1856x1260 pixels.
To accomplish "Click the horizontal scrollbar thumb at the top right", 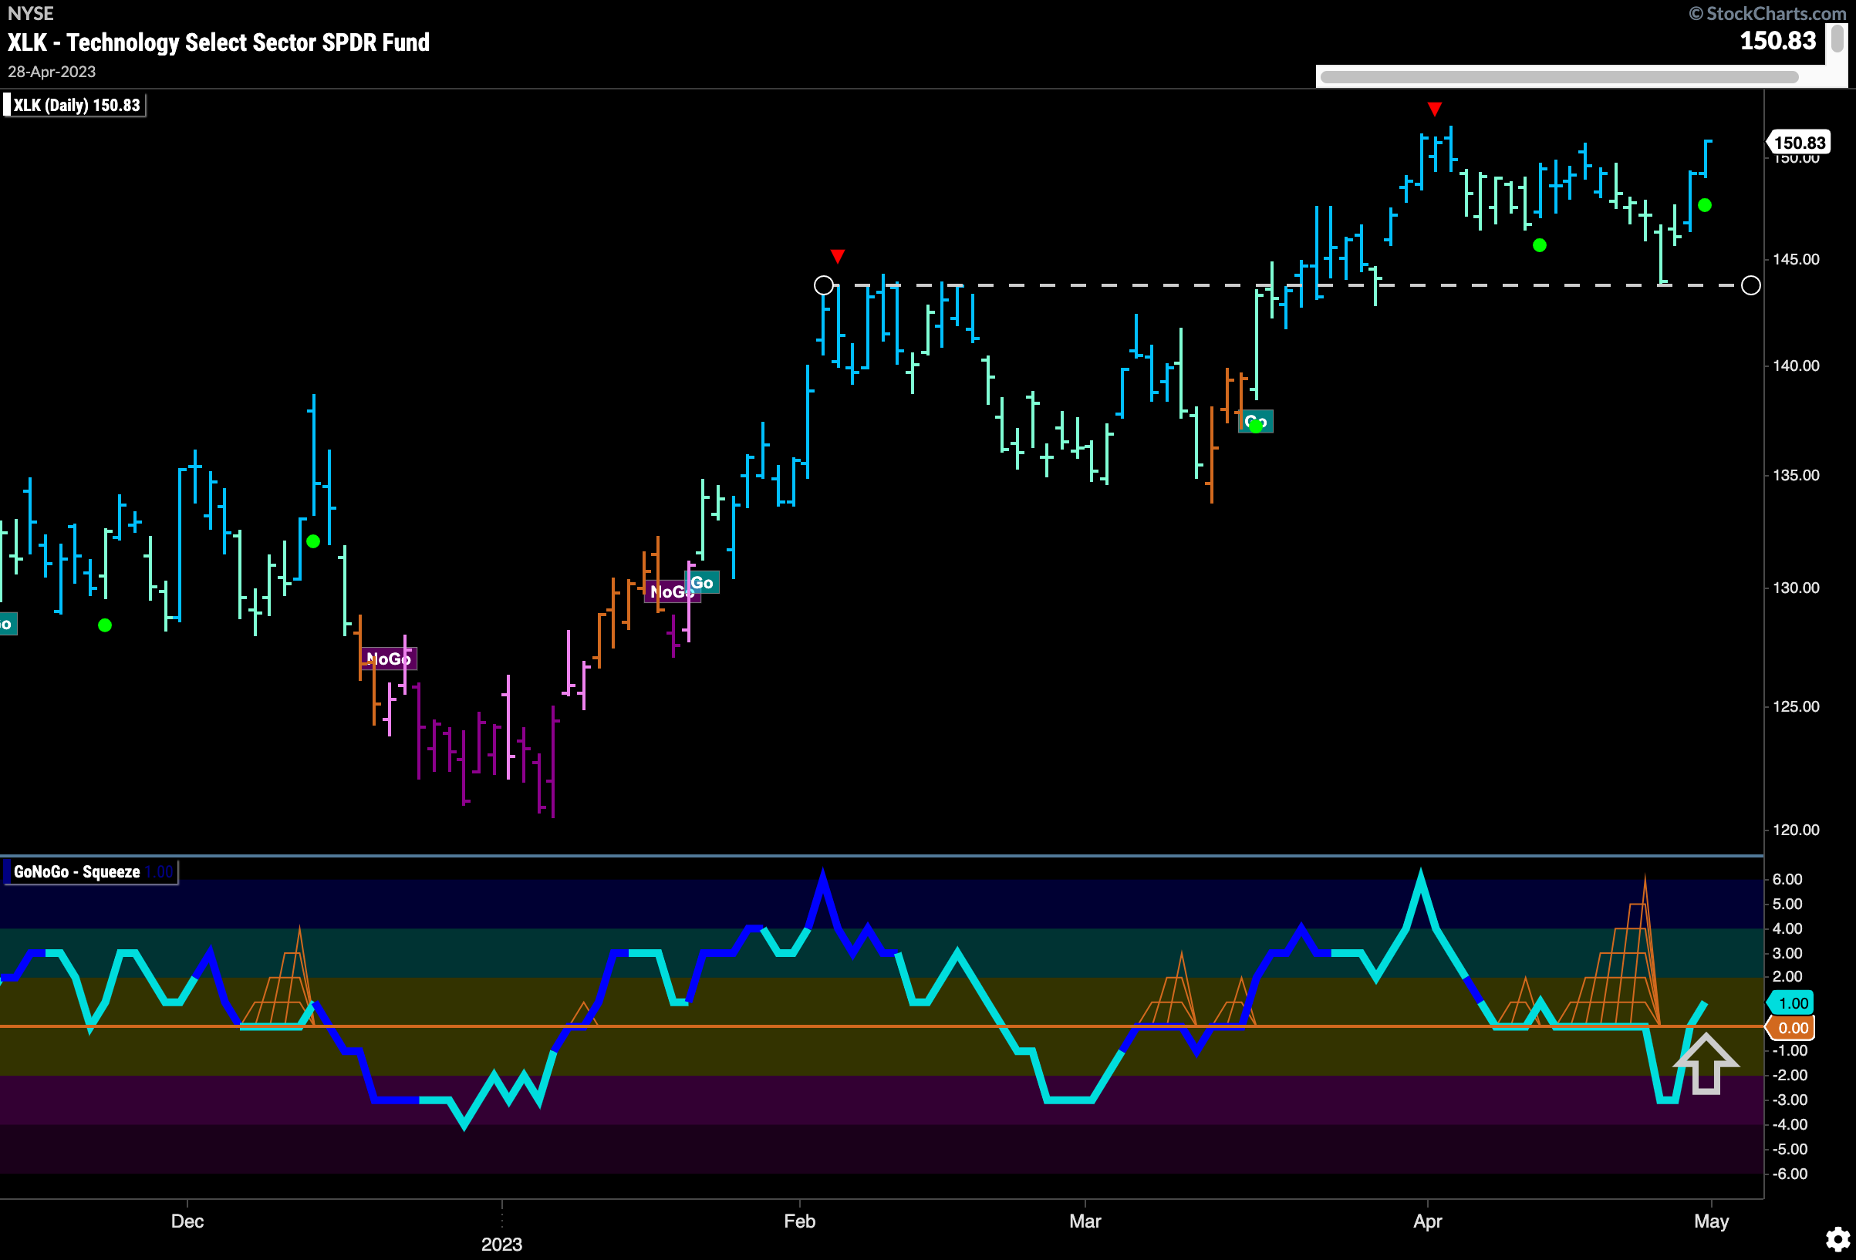I will coord(1559,76).
